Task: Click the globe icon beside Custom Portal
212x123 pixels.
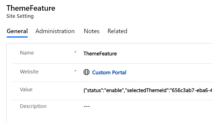Action: coord(87,72)
